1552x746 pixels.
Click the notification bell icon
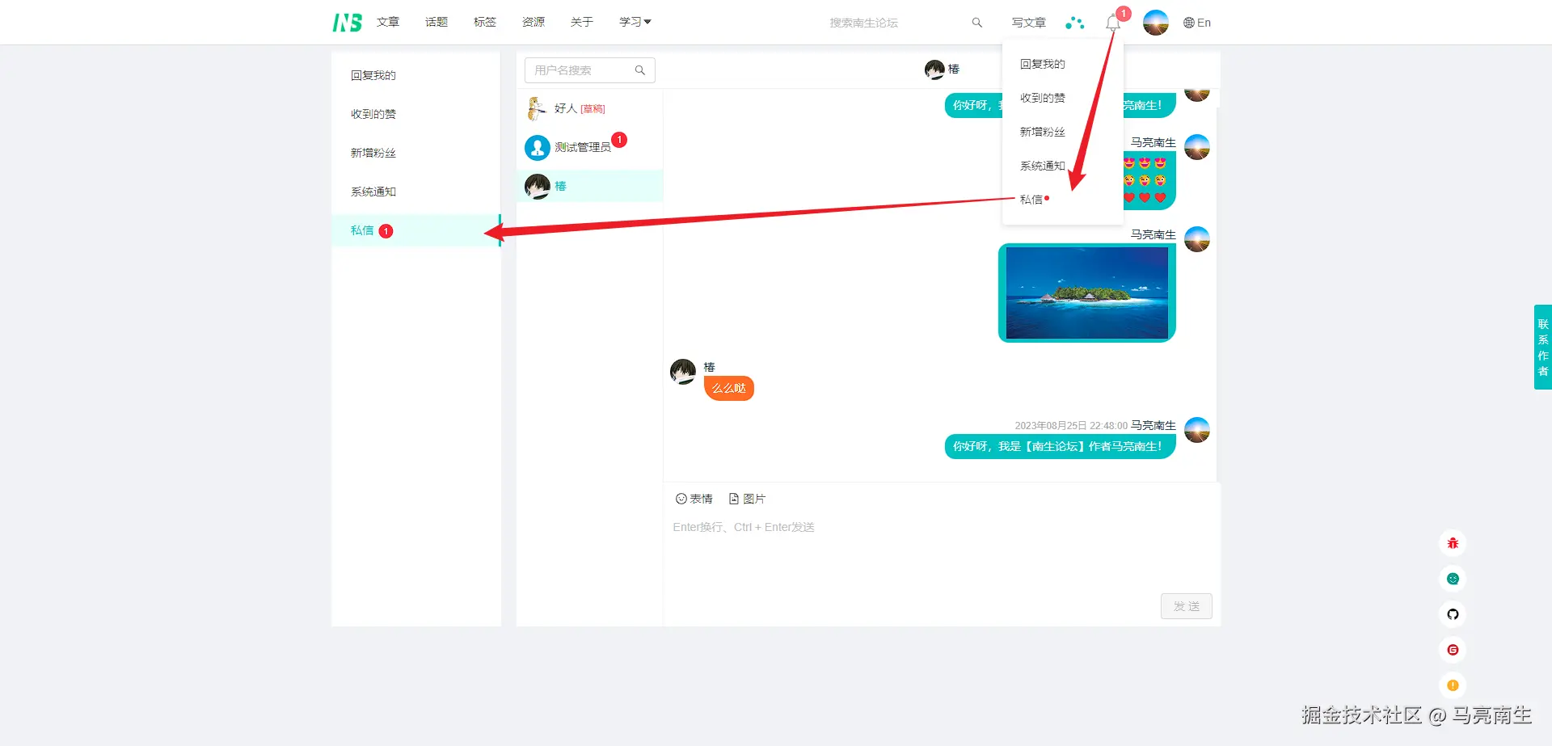pyautogui.click(x=1111, y=23)
